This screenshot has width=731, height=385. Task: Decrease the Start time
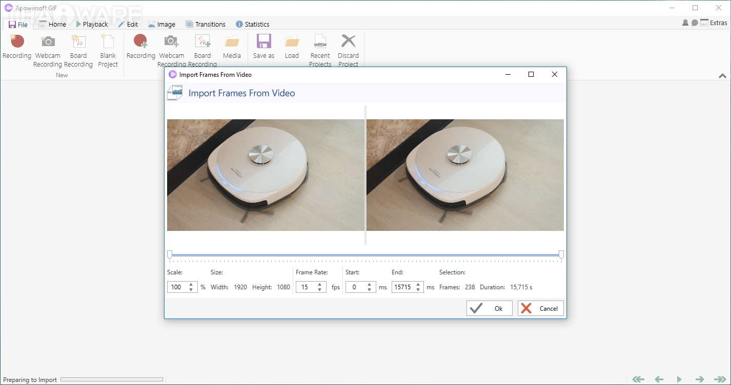pos(369,290)
